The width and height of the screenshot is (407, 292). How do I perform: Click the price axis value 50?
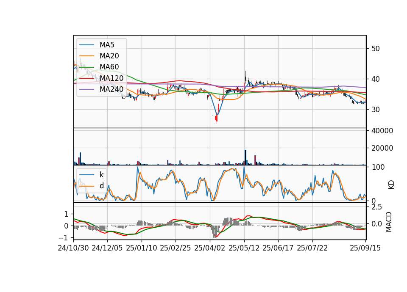[x=376, y=49]
